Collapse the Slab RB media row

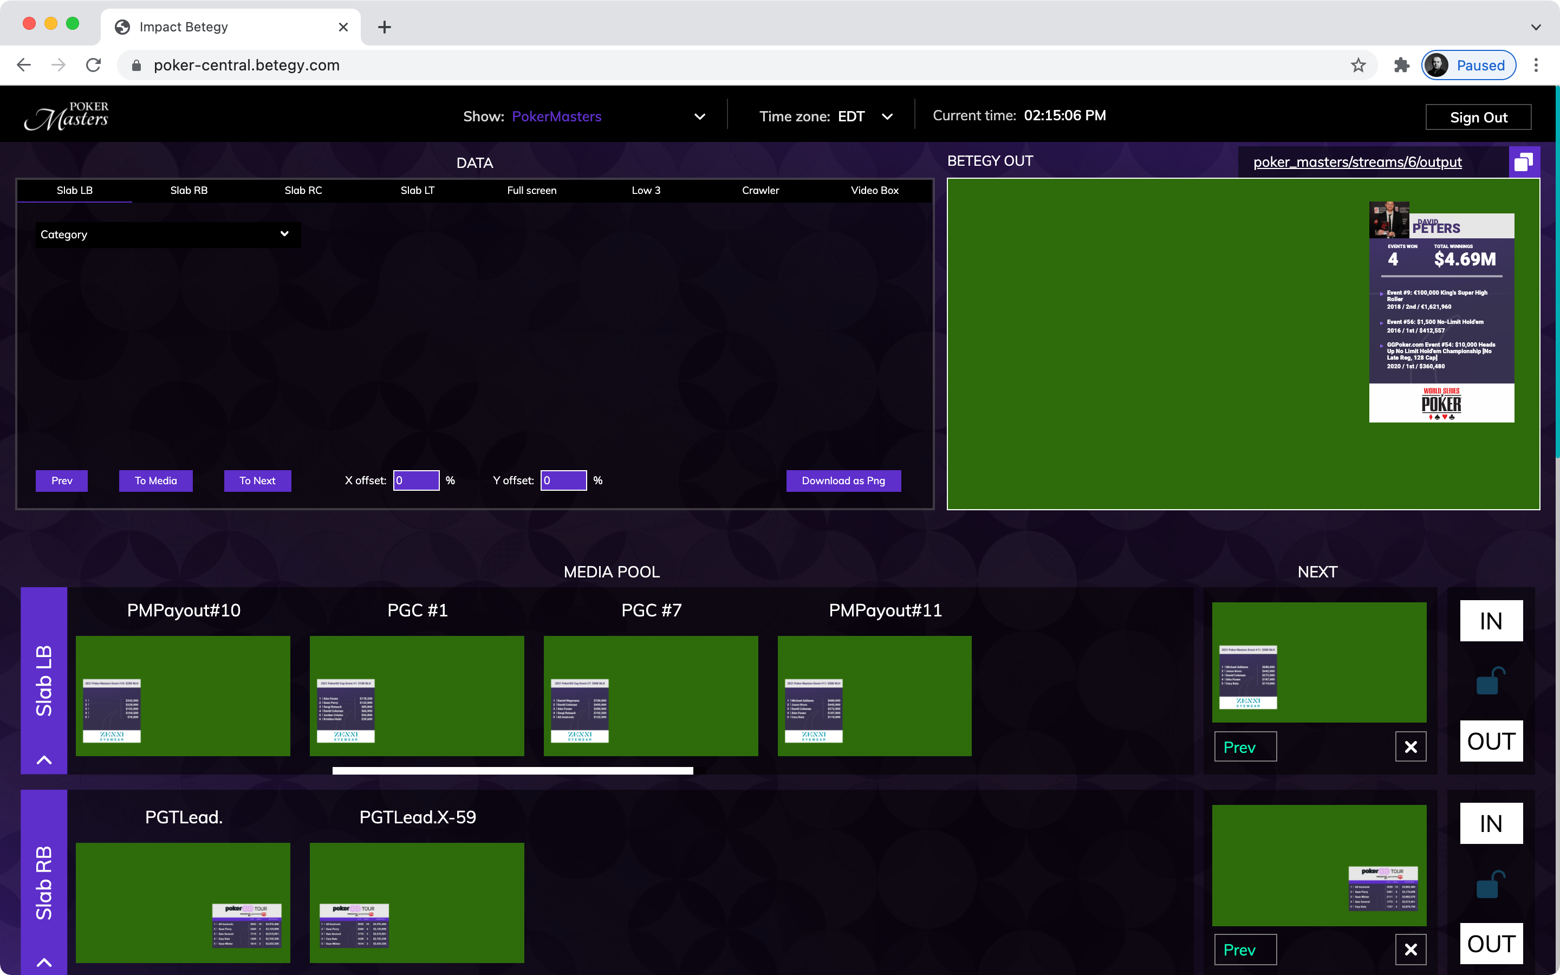44,962
